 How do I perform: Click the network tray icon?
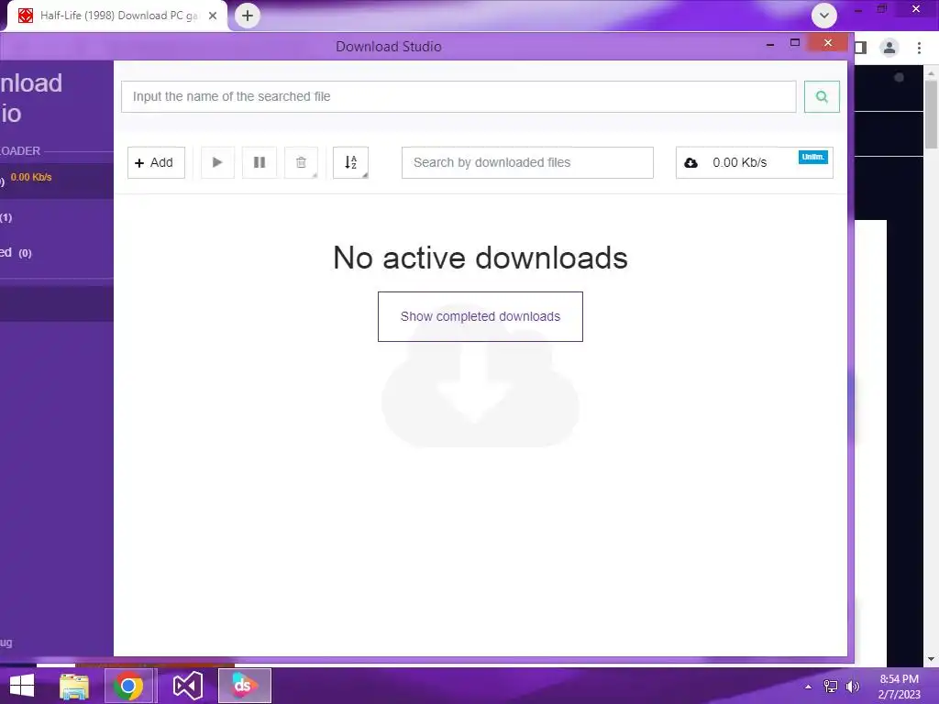click(831, 687)
